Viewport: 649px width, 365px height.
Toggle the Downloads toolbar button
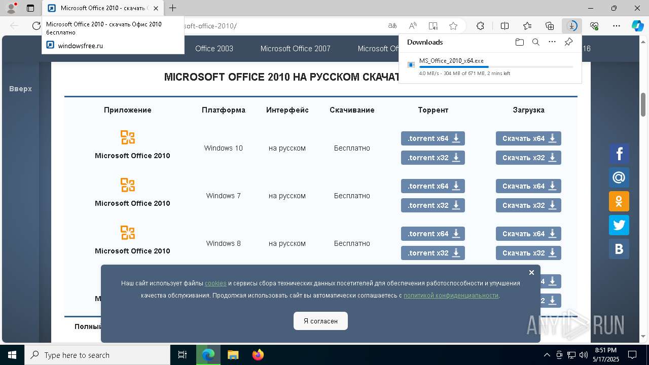click(x=572, y=26)
